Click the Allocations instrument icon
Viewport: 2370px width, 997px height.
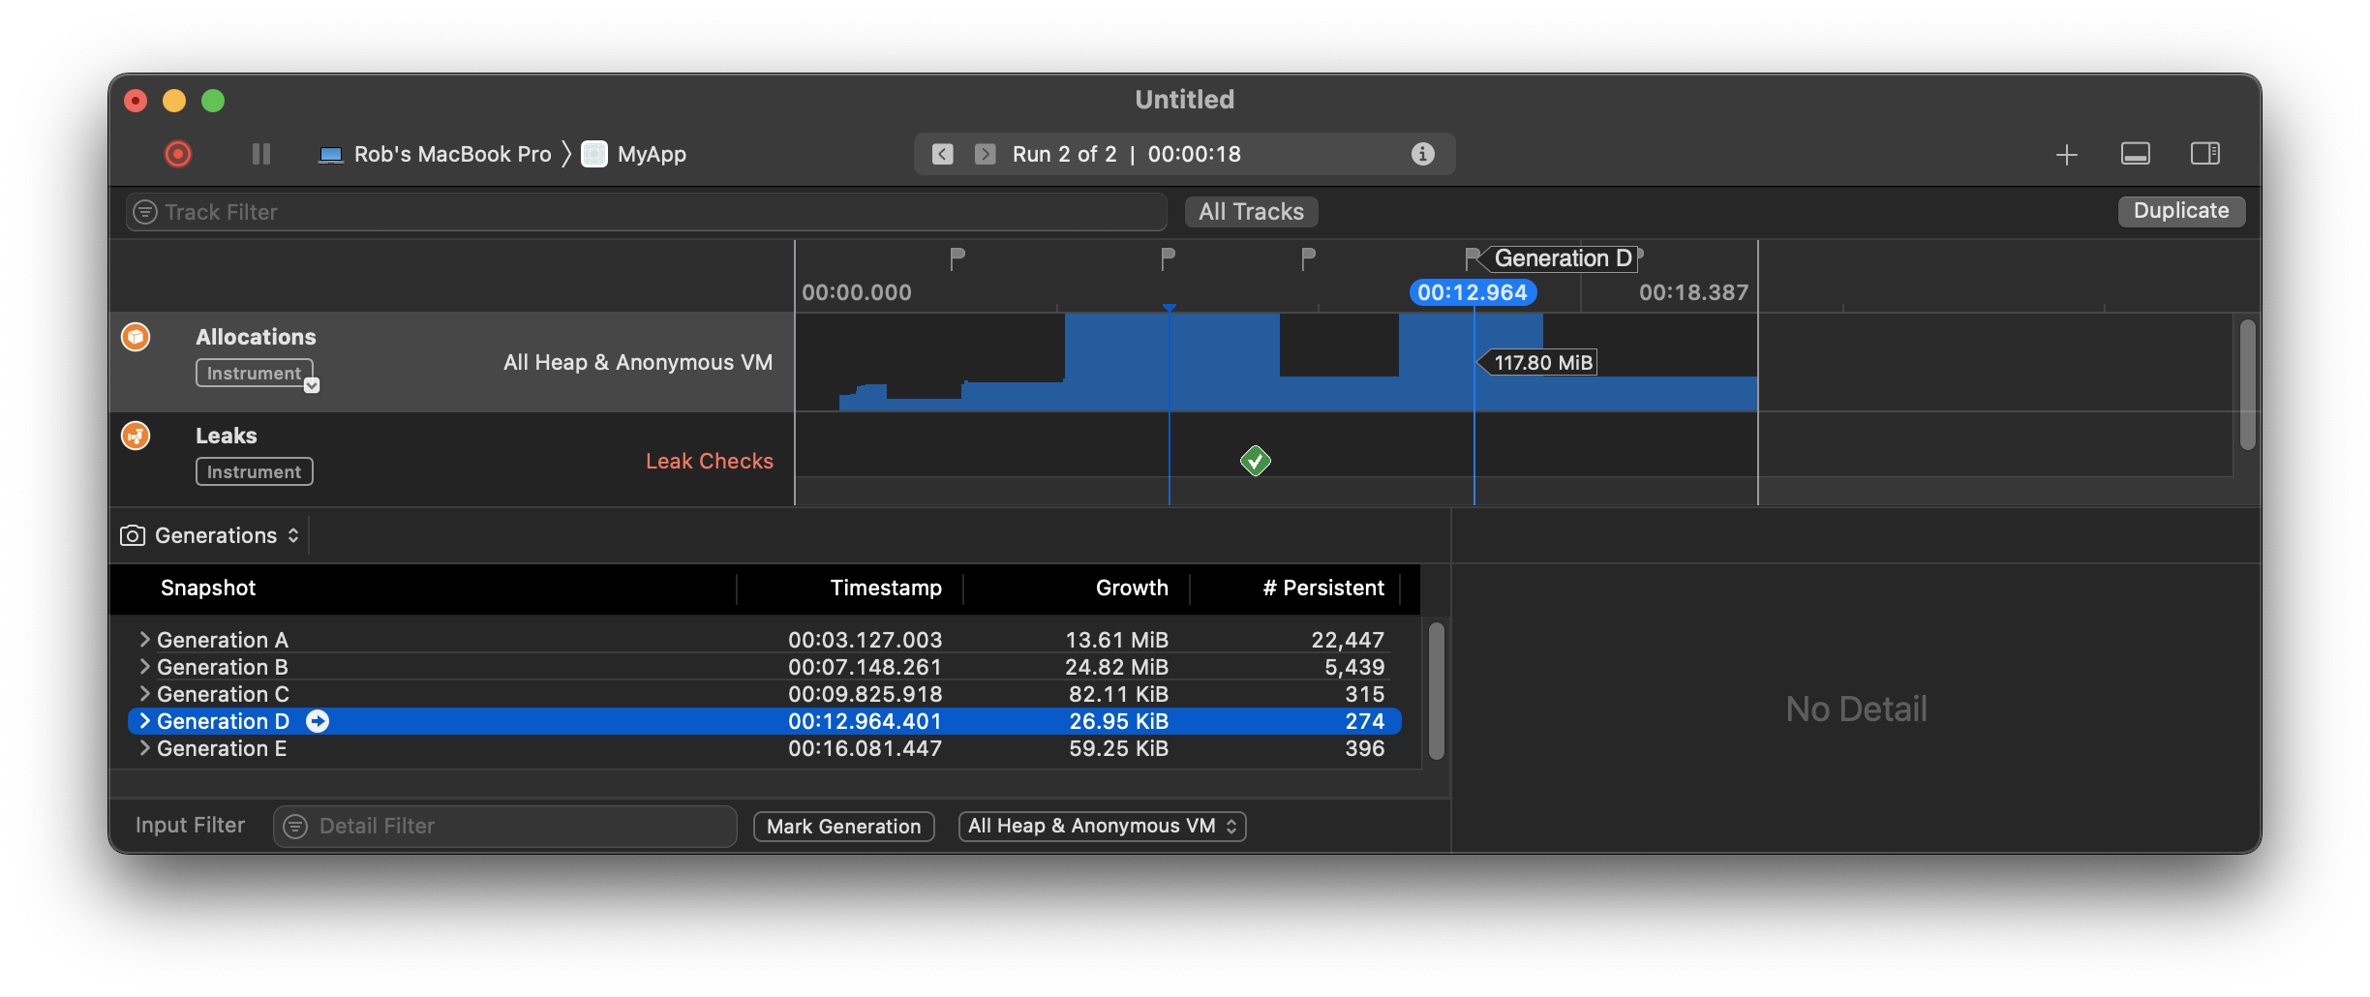tap(136, 337)
